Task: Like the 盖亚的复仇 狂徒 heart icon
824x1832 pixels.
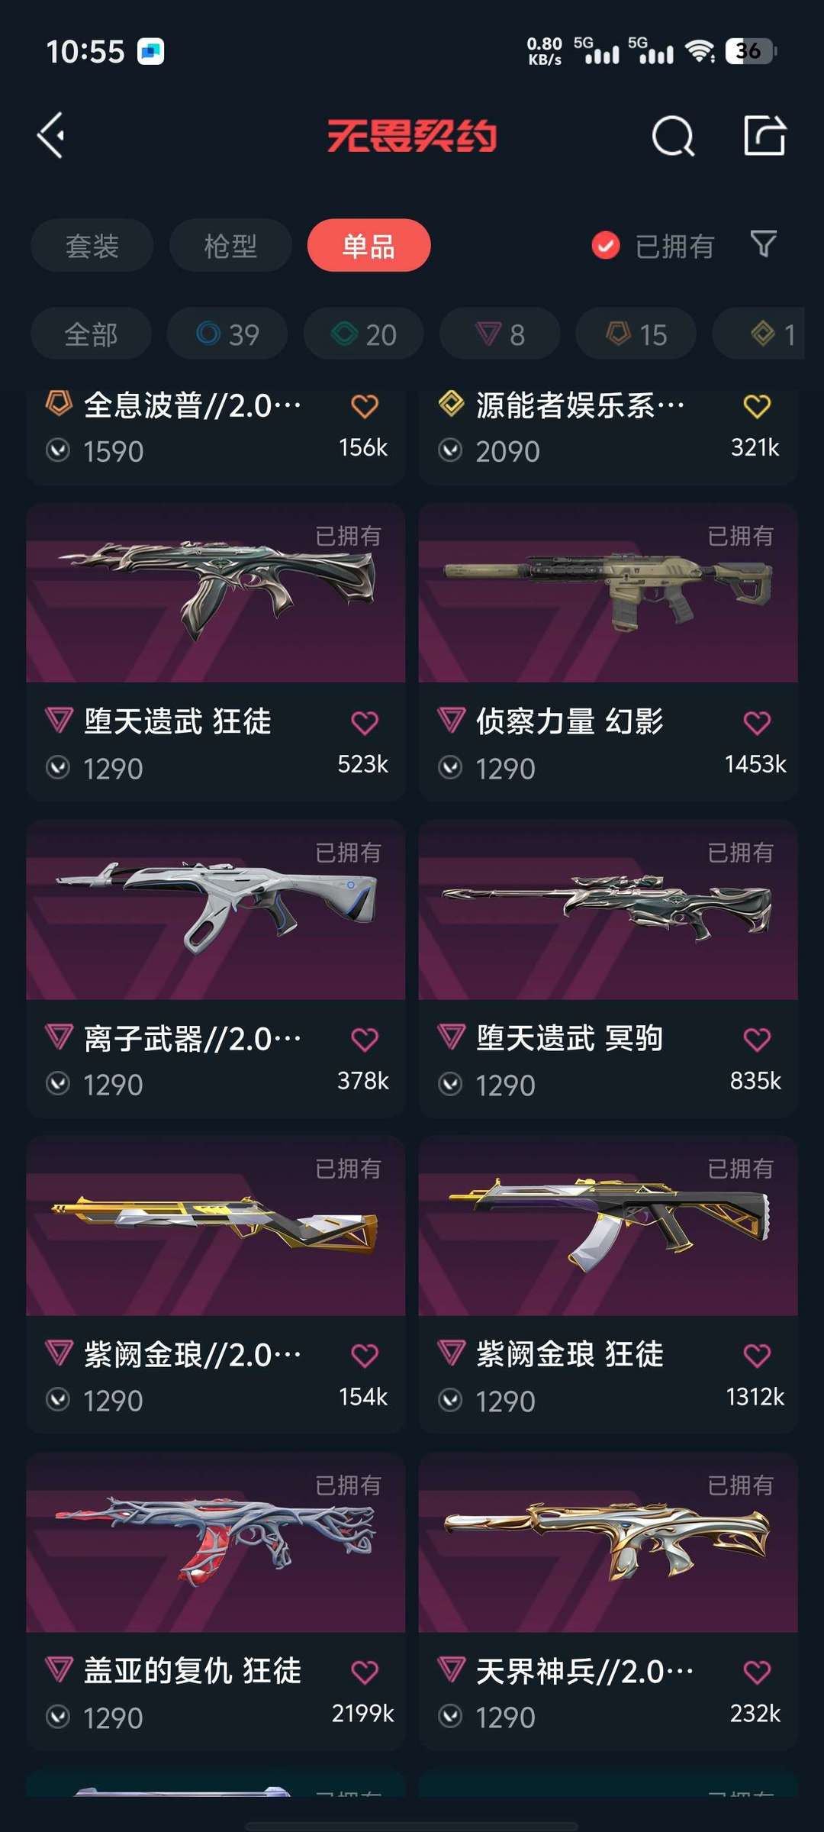Action: click(365, 1672)
